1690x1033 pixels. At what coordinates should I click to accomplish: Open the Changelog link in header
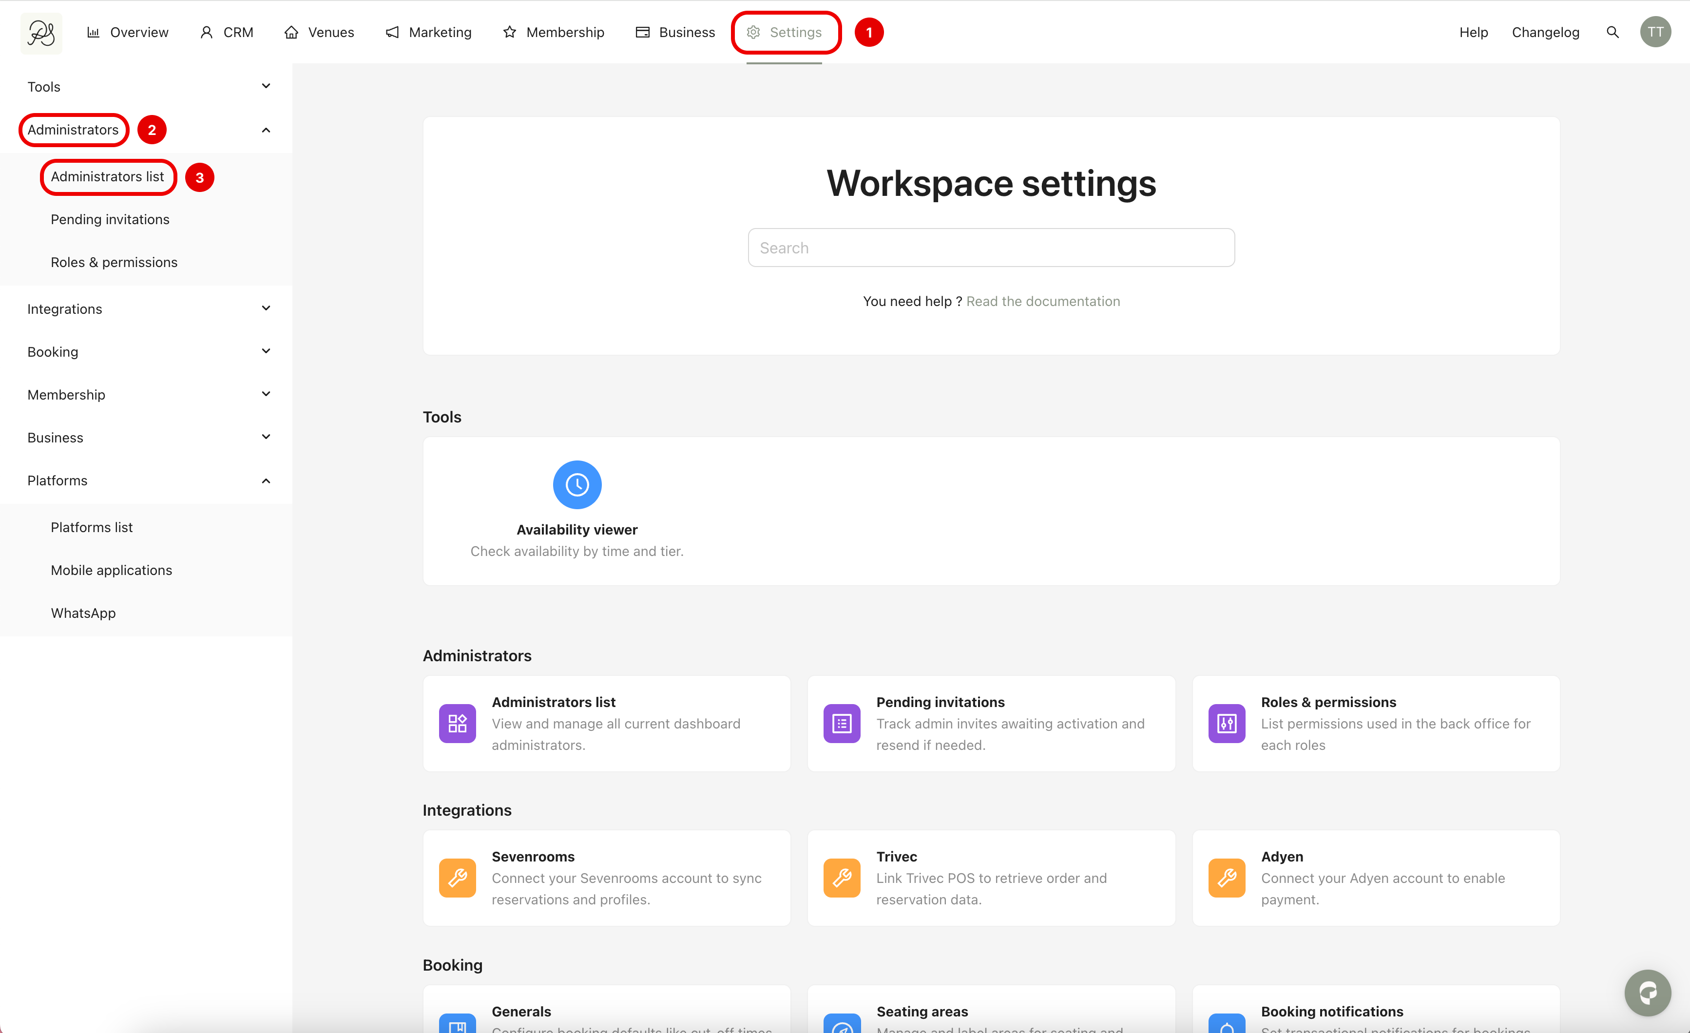[1545, 32]
